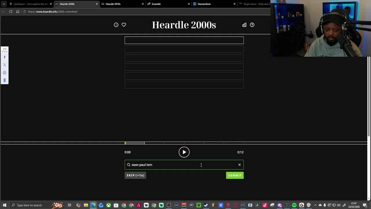
Task: Open the info (i) icon next to the Heardle title
Action: pyautogui.click(x=116, y=25)
